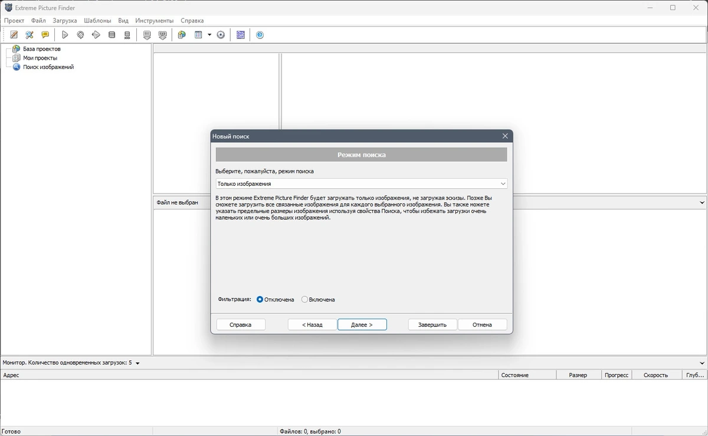The width and height of the screenshot is (708, 436).
Task: Click the documents icon beside Мои проекты
Action: coord(16,58)
